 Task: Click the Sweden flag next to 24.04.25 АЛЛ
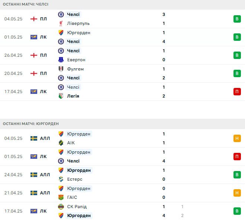[x=34, y=175]
